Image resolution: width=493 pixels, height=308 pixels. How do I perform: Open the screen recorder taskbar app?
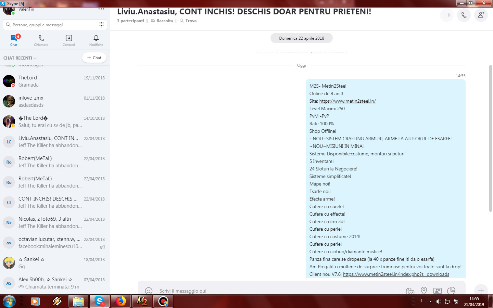tap(163, 301)
